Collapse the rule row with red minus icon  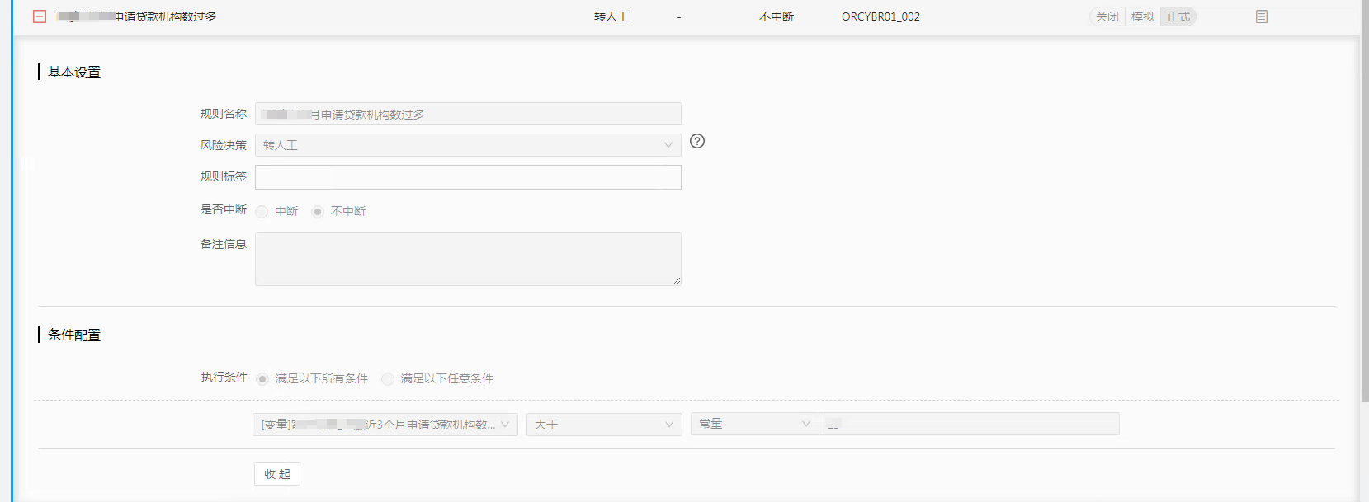pos(39,16)
